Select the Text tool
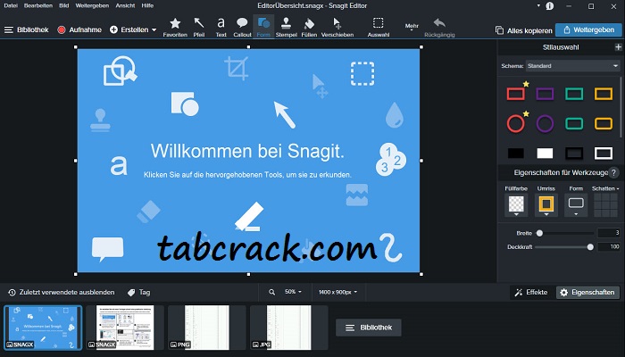625x357 pixels. (x=221, y=27)
